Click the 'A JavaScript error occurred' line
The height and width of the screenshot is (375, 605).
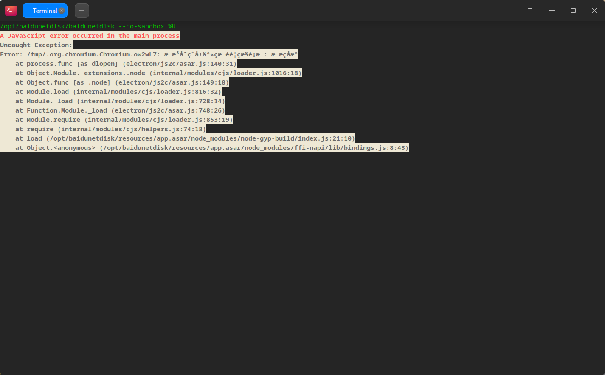(90, 36)
